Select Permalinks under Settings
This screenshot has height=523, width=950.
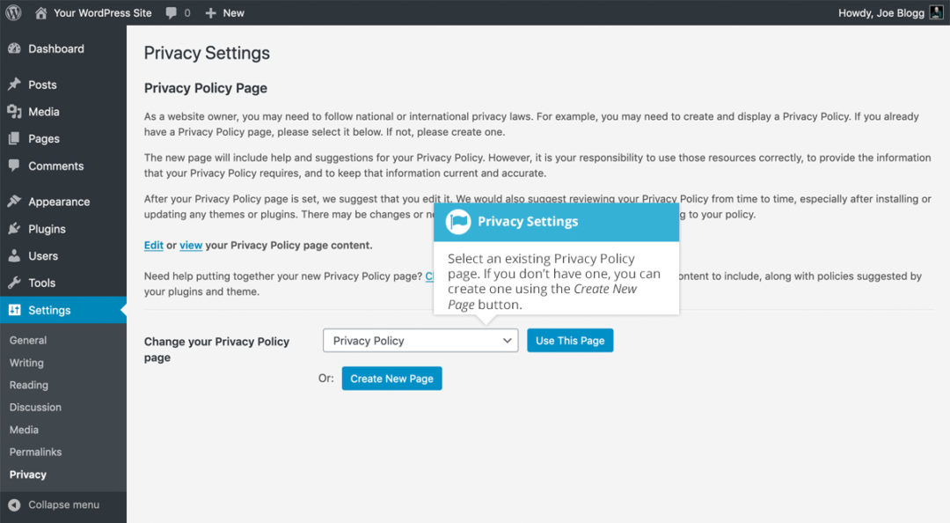pos(35,452)
